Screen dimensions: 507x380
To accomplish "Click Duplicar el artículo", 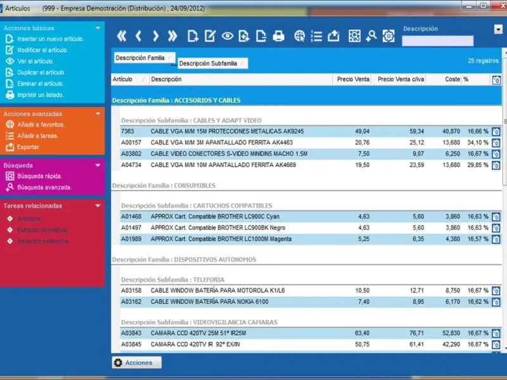I will pos(41,72).
